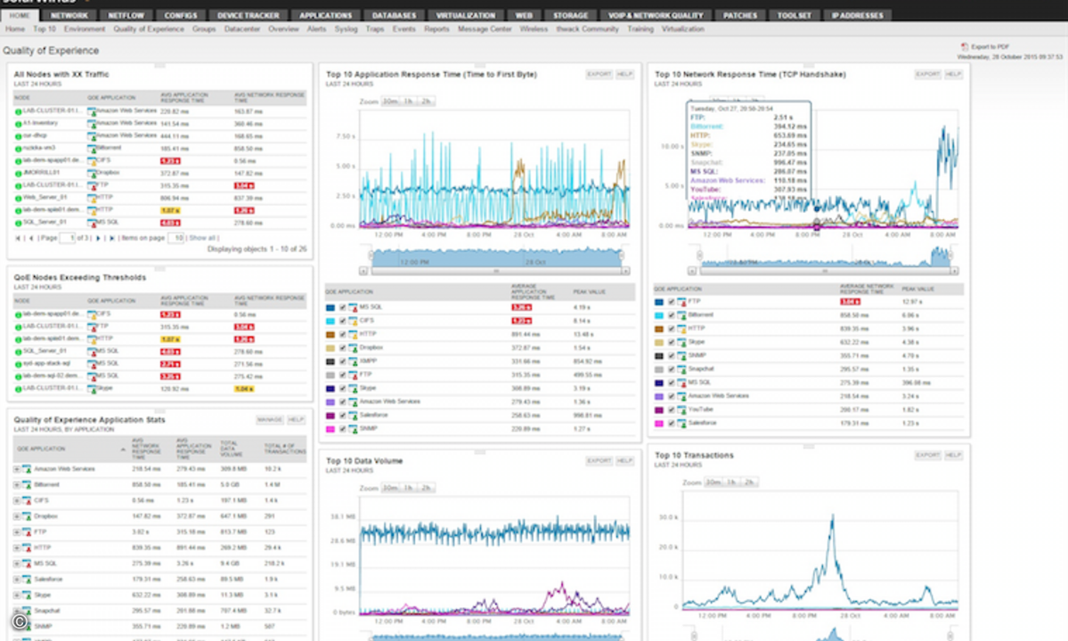Expand CIFS row in Application Stats
Image resolution: width=1068 pixels, height=641 pixels.
pos(17,501)
